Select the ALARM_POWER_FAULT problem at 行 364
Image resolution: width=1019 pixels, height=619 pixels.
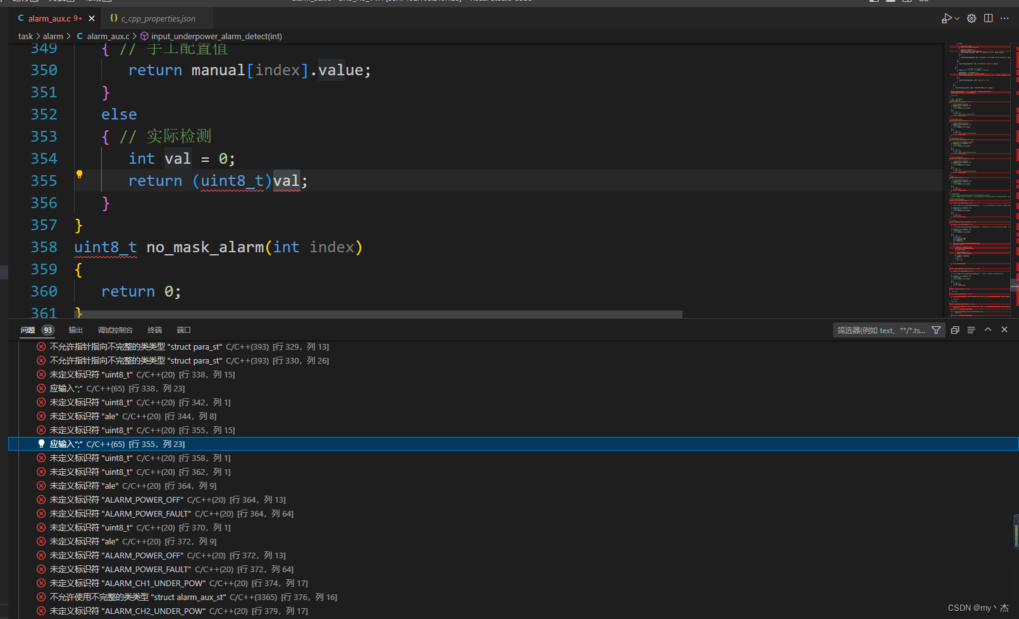(x=513, y=513)
